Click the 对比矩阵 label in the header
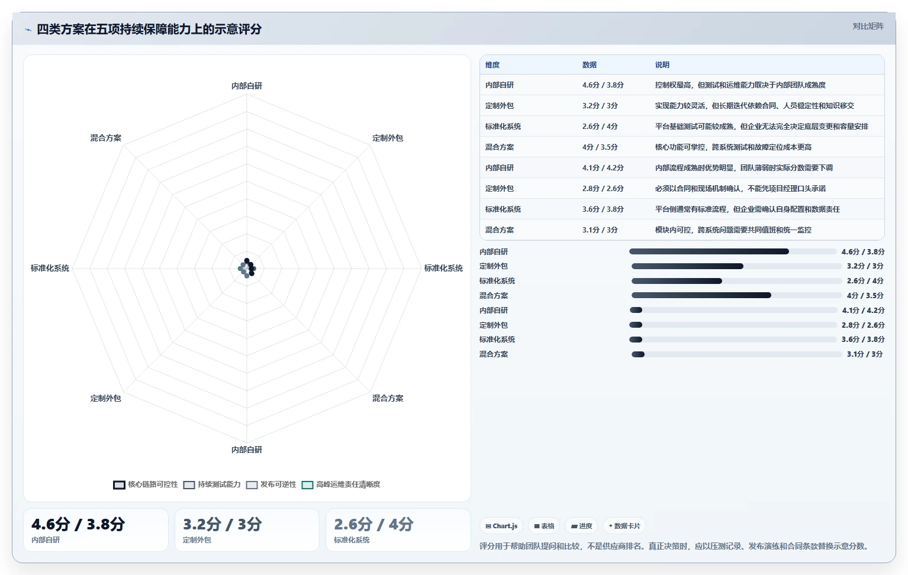 [868, 26]
